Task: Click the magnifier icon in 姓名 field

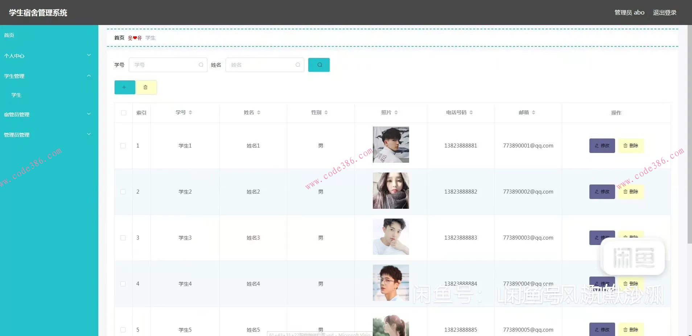Action: pyautogui.click(x=298, y=65)
